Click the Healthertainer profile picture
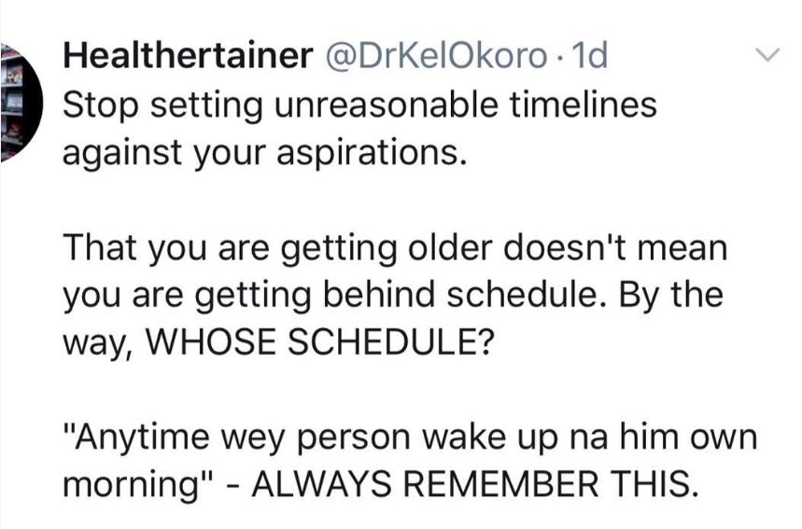 point(21,103)
